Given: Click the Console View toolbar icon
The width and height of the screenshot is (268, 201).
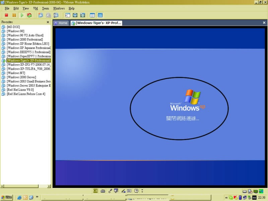Looking at the screenshot, I should pos(100,15).
